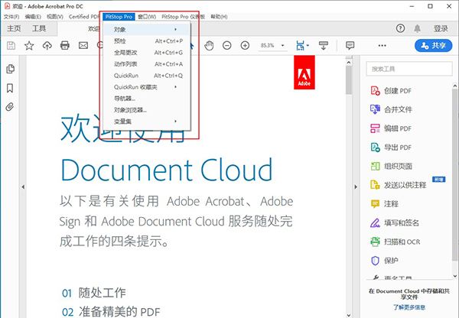Open the bookmarks panel icon

(10, 88)
